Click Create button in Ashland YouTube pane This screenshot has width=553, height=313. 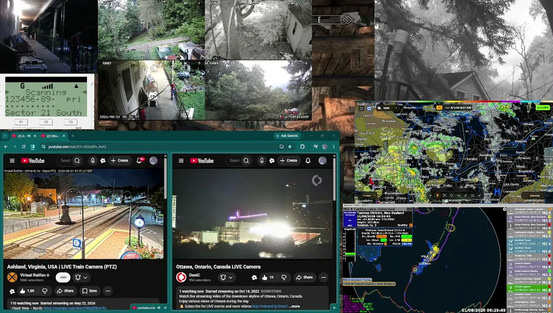[120, 161]
